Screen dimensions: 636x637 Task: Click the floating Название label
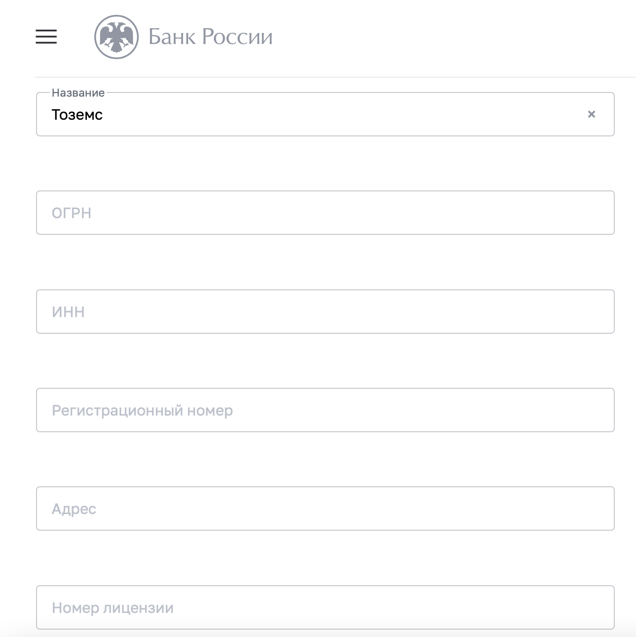pos(78,92)
